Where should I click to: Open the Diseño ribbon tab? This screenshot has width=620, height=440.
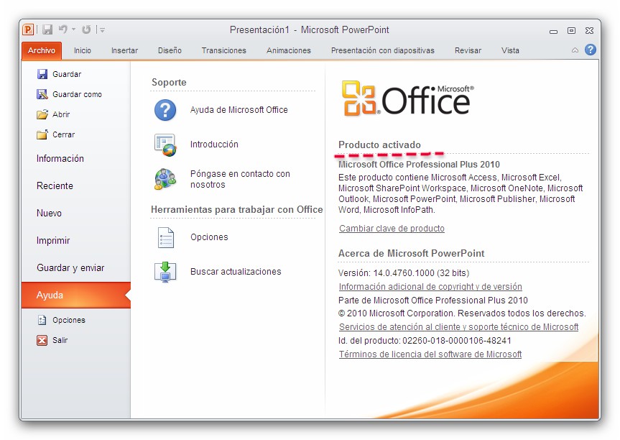point(170,50)
